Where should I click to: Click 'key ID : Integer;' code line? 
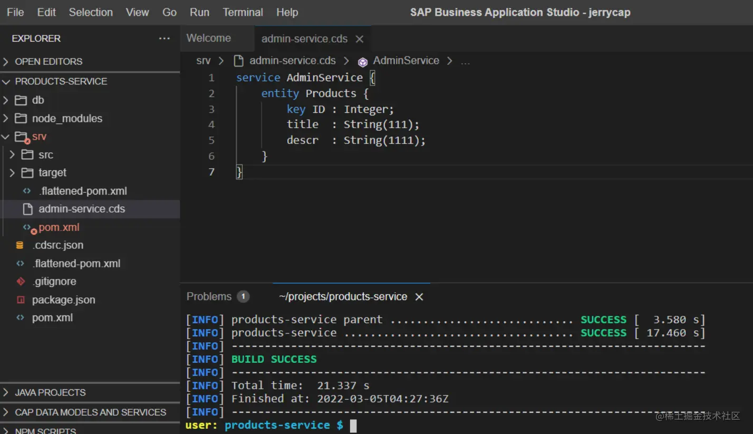[340, 109]
